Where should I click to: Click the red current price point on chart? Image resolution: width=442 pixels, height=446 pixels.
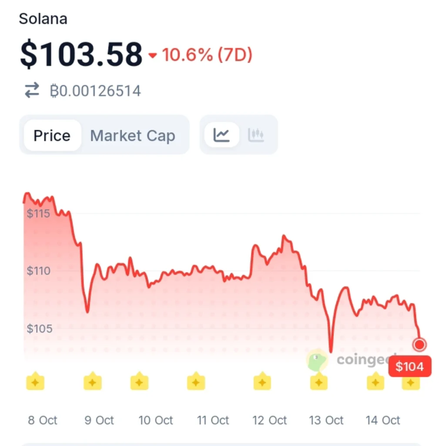(419, 345)
